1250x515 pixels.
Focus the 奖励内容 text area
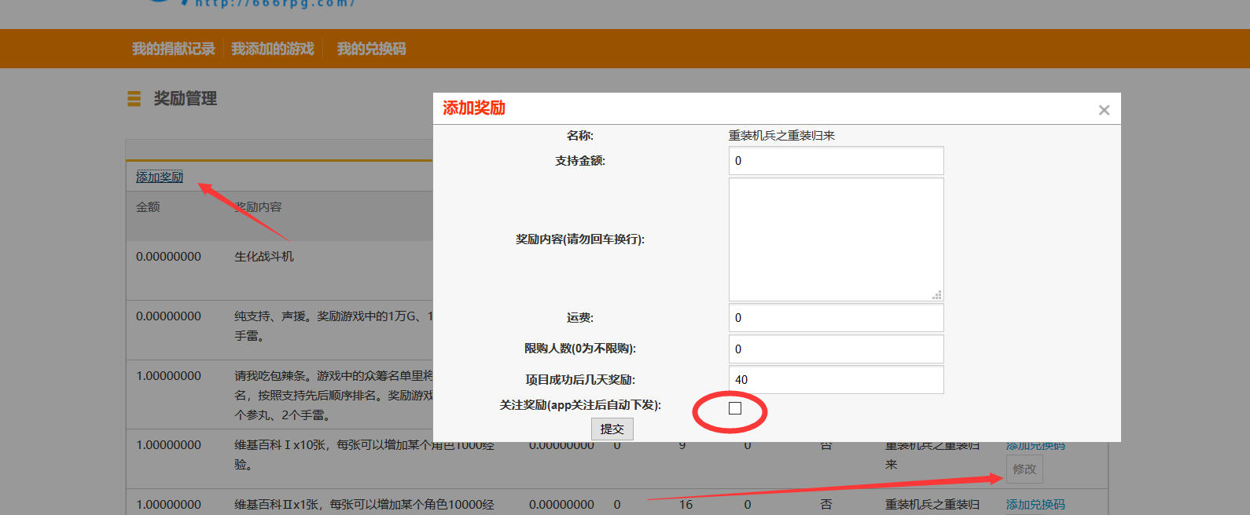pos(836,239)
